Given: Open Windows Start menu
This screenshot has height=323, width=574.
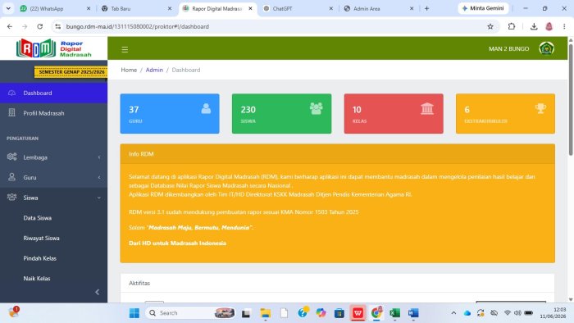Looking at the screenshot, I should point(134,313).
